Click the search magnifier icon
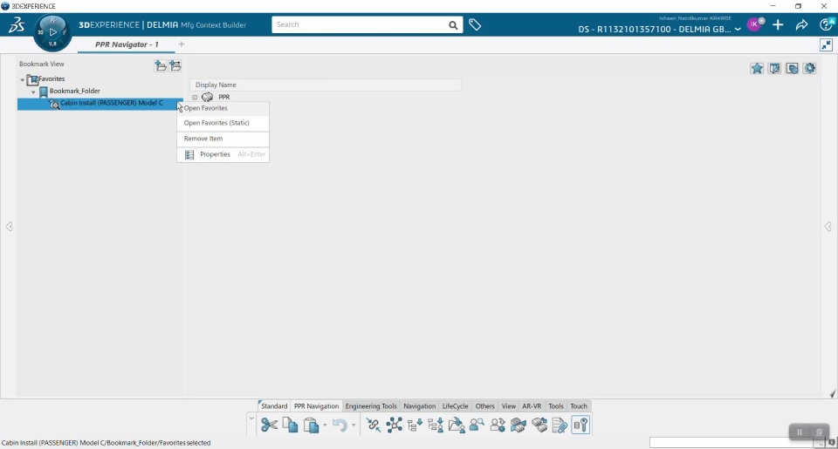Image resolution: width=838 pixels, height=449 pixels. tap(453, 24)
